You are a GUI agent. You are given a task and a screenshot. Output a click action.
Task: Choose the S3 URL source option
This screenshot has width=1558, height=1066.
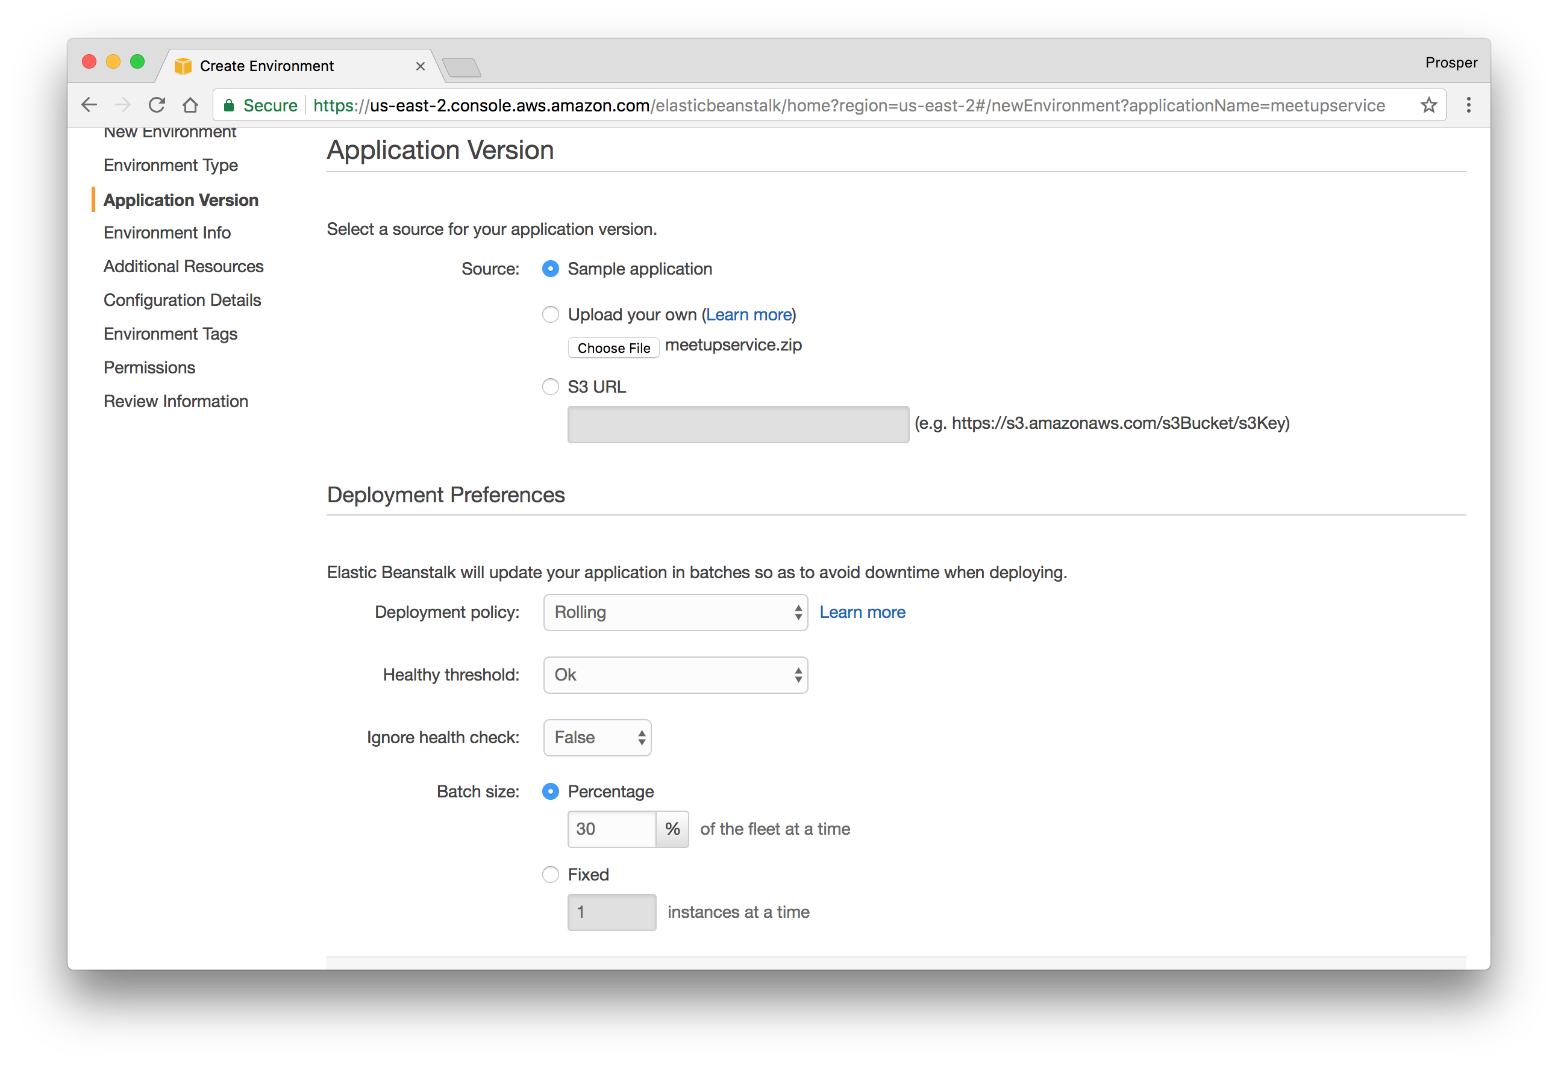tap(551, 387)
